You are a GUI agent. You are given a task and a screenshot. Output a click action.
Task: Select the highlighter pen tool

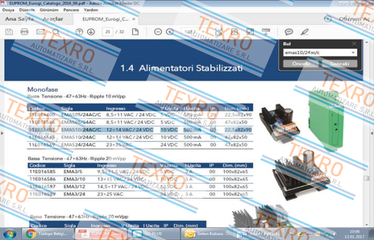tap(304, 32)
